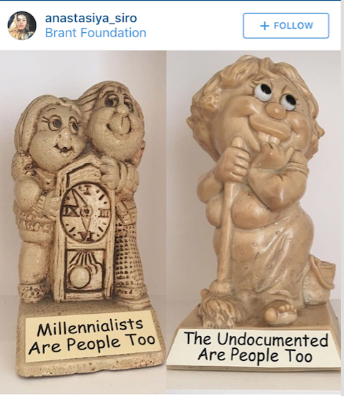The width and height of the screenshot is (344, 396).
Task: Open the Brant Foundation location link
Action: (96, 33)
